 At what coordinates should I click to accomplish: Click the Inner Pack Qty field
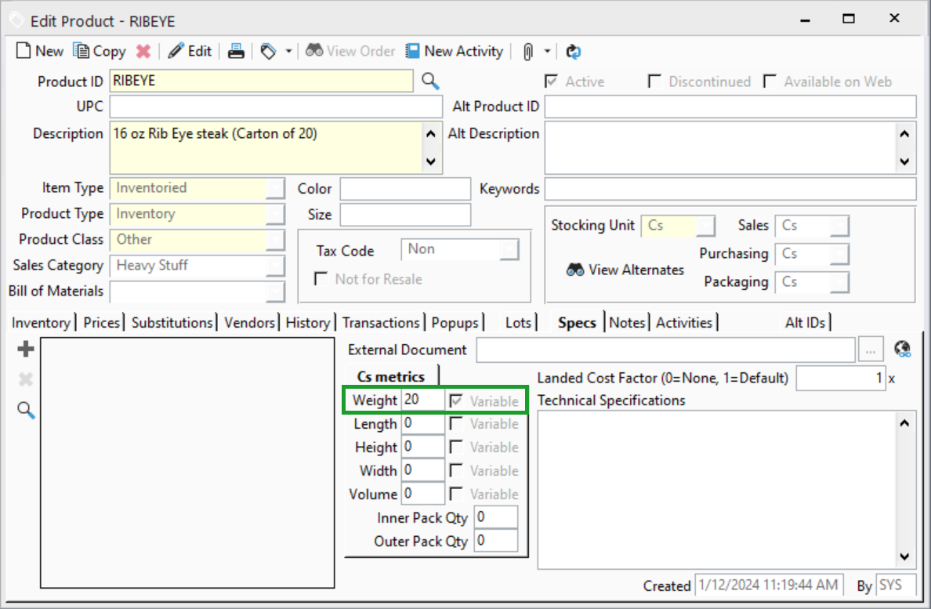[495, 517]
